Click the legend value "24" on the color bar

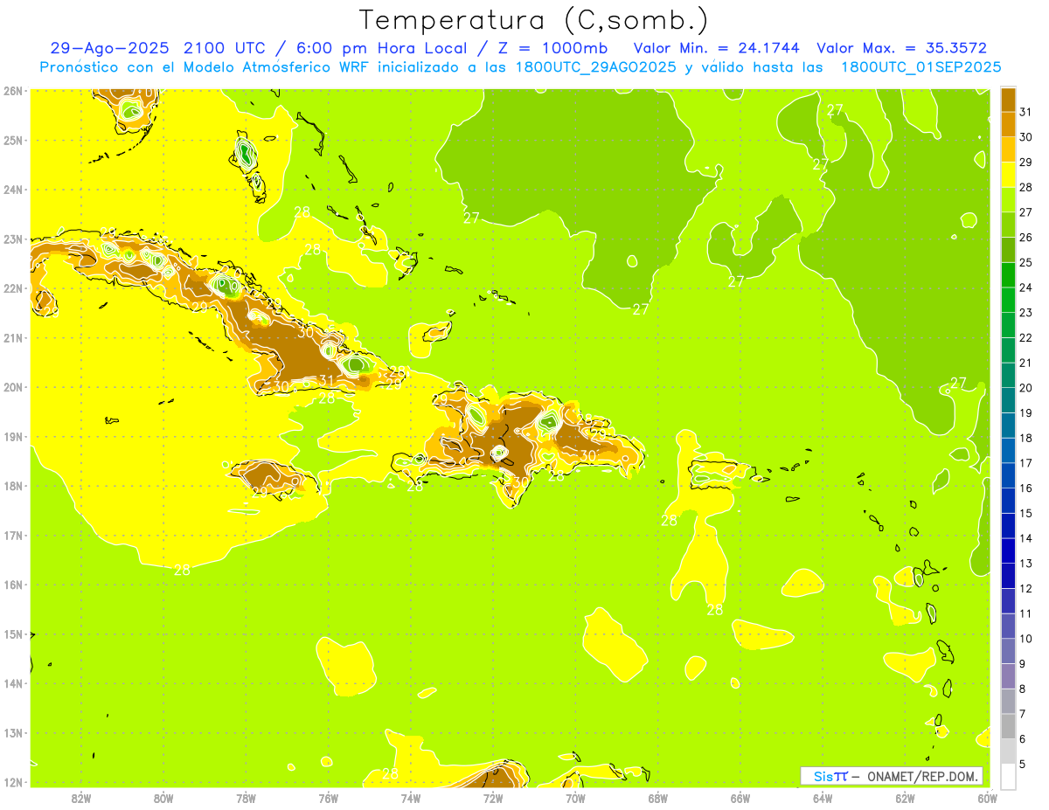[1026, 287]
